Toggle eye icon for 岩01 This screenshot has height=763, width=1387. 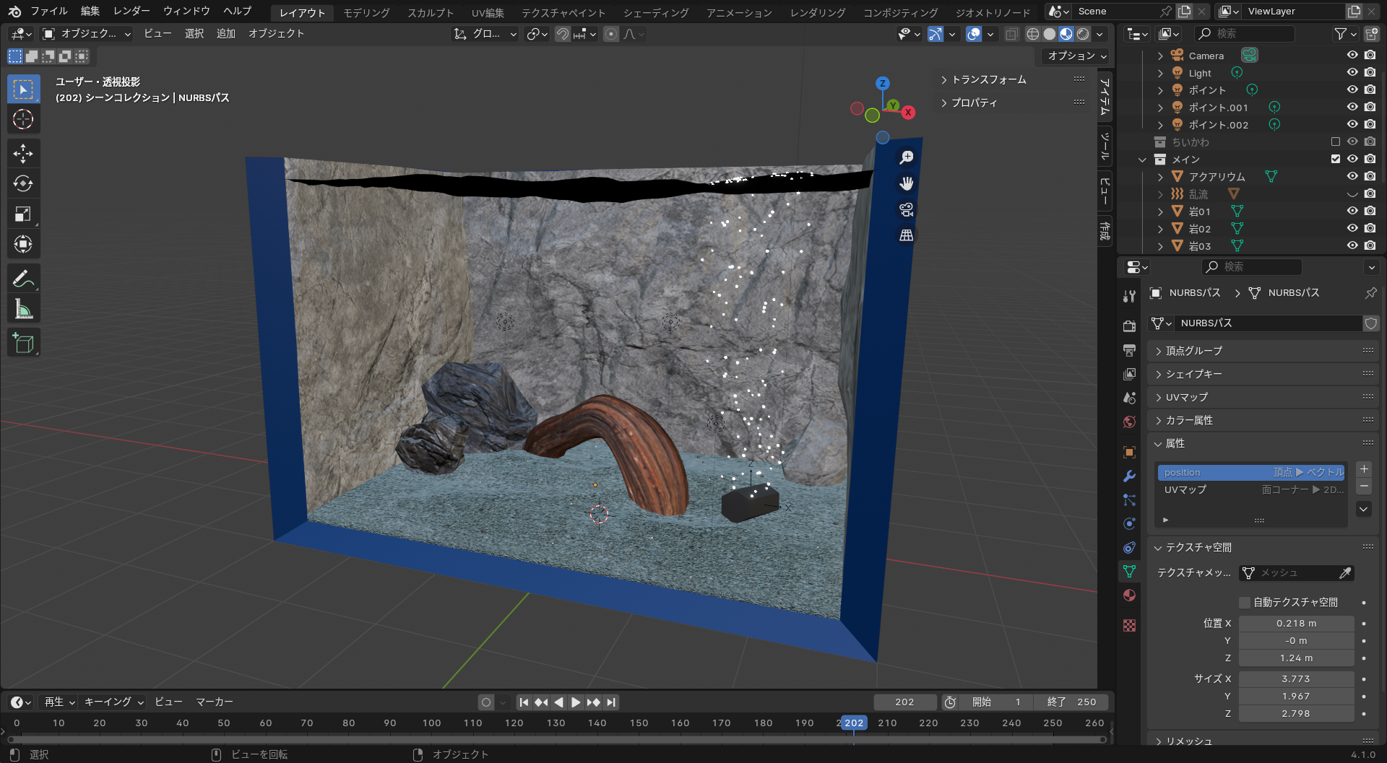click(x=1352, y=211)
